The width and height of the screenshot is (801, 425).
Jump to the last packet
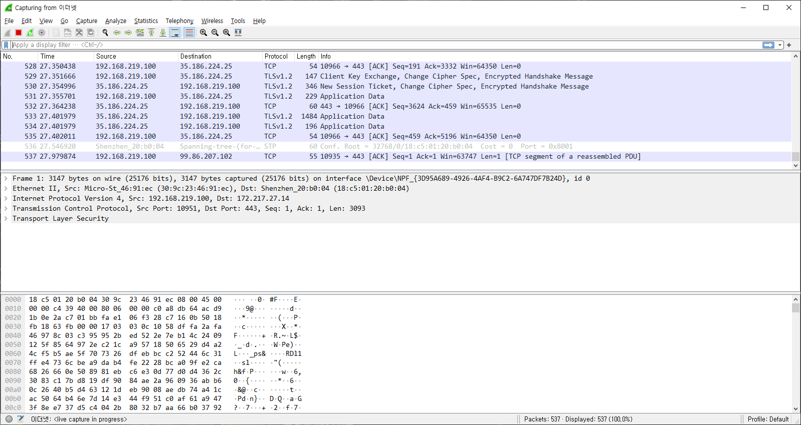[163, 33]
